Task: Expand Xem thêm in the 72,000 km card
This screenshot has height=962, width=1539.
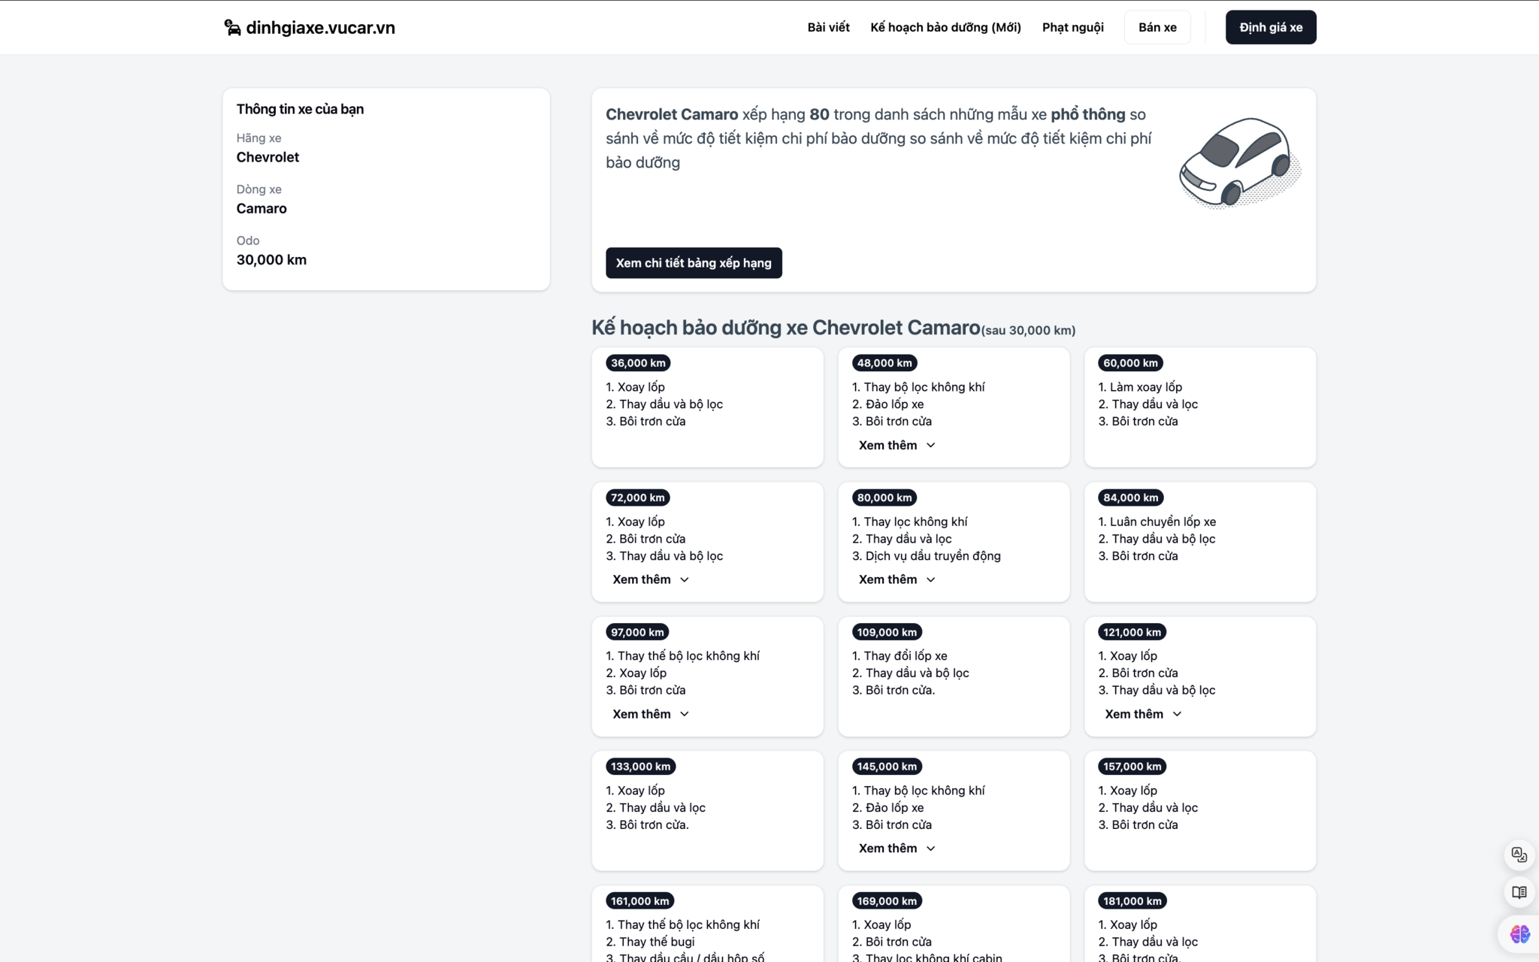Action: click(650, 579)
